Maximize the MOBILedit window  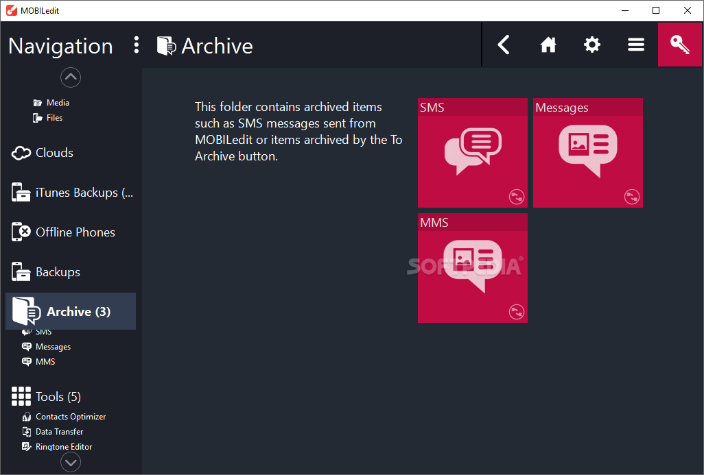click(x=656, y=10)
